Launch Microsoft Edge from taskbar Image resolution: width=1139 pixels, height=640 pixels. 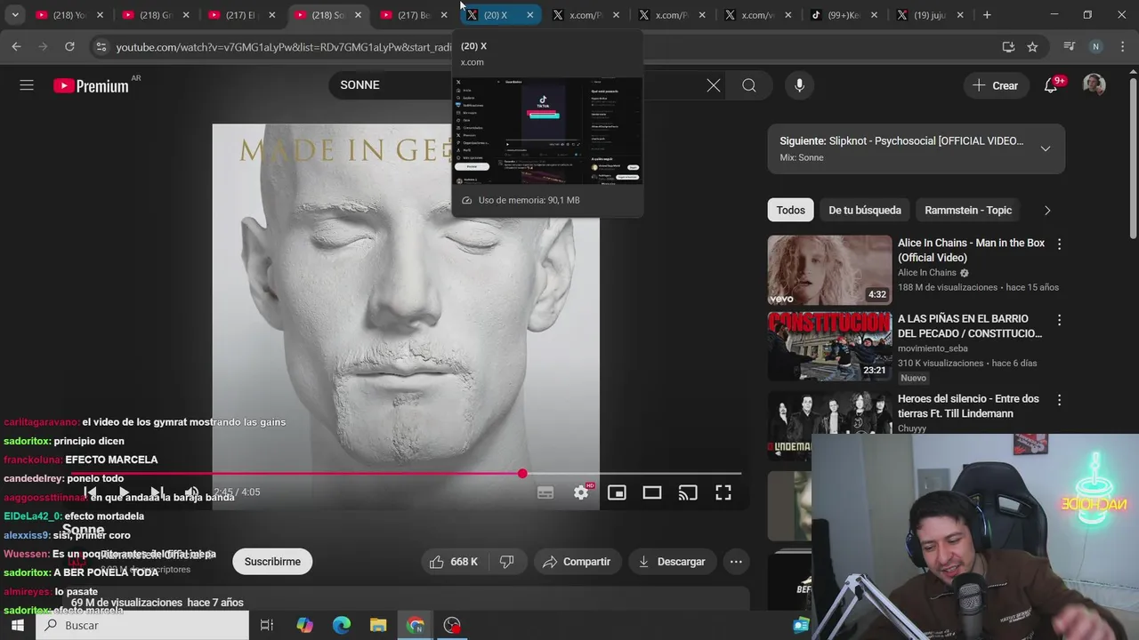point(342,626)
